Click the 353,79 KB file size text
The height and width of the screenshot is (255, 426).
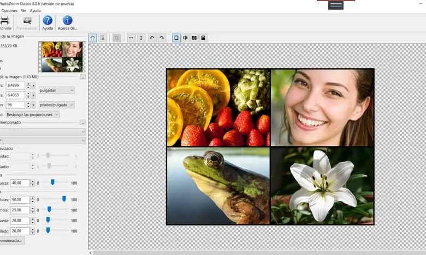(9, 46)
